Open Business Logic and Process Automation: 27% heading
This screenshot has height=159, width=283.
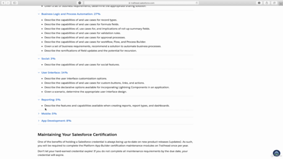tap(71, 14)
